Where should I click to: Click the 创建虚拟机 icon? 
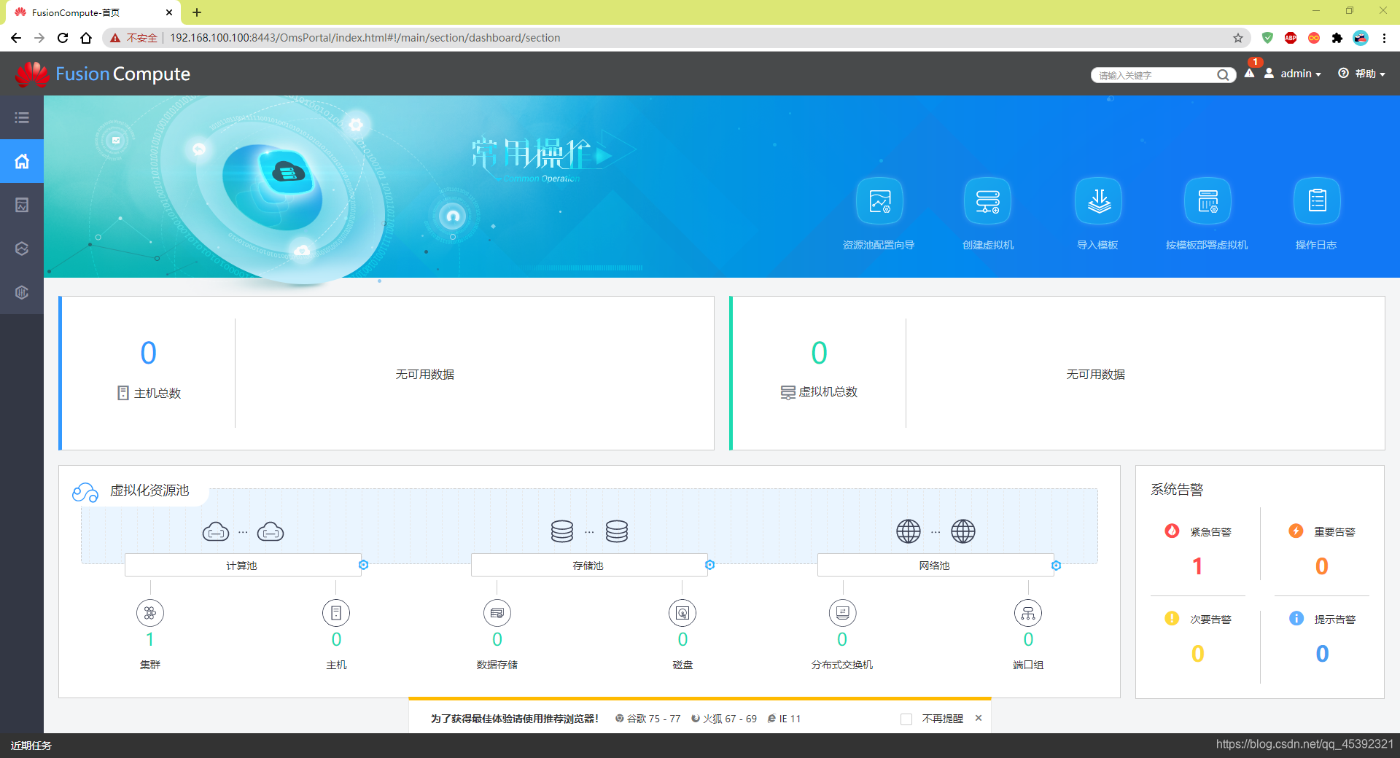pyautogui.click(x=988, y=200)
